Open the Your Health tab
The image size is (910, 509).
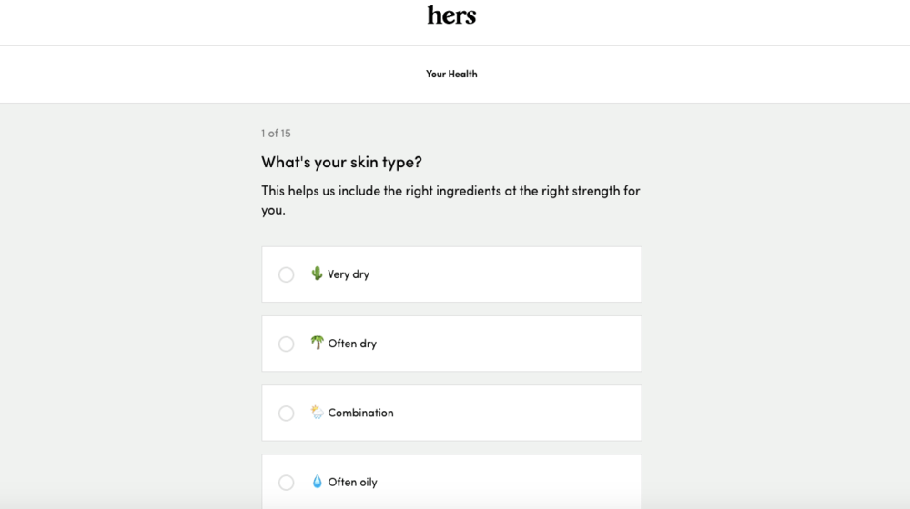click(x=451, y=74)
